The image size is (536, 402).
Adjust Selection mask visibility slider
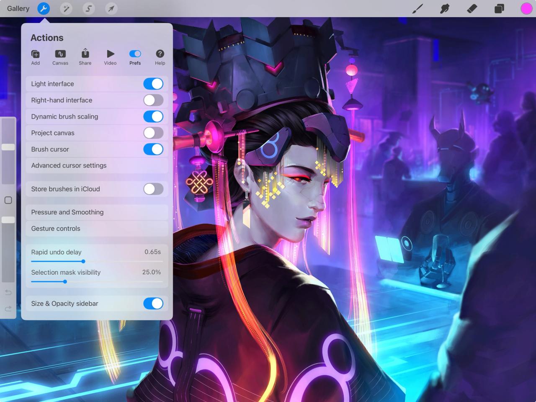click(x=97, y=282)
